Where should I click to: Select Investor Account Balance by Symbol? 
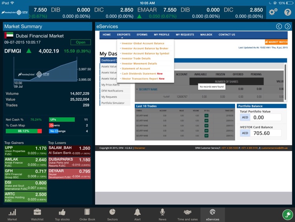(x=146, y=54)
